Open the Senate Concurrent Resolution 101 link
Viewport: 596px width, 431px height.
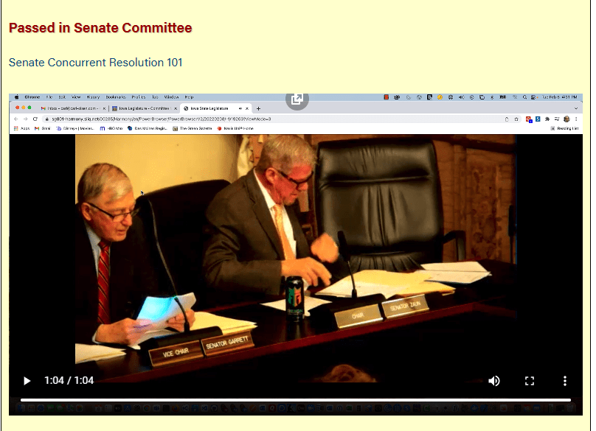(x=94, y=63)
